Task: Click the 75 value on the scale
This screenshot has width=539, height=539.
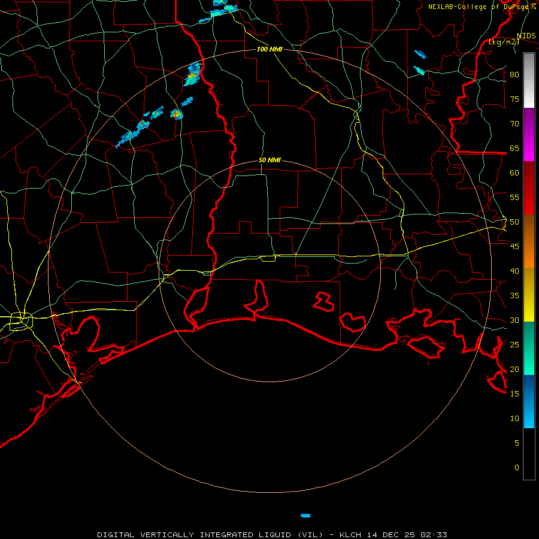Action: coord(514,99)
